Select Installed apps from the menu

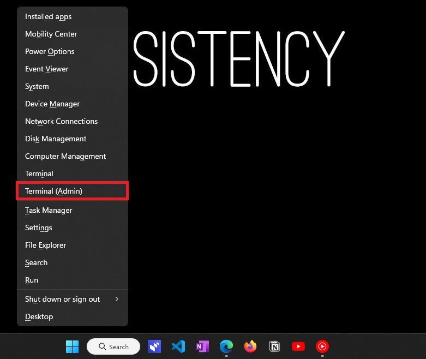point(73,16)
